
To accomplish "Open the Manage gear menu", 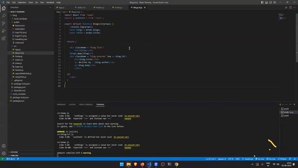I will click(x=4, y=154).
